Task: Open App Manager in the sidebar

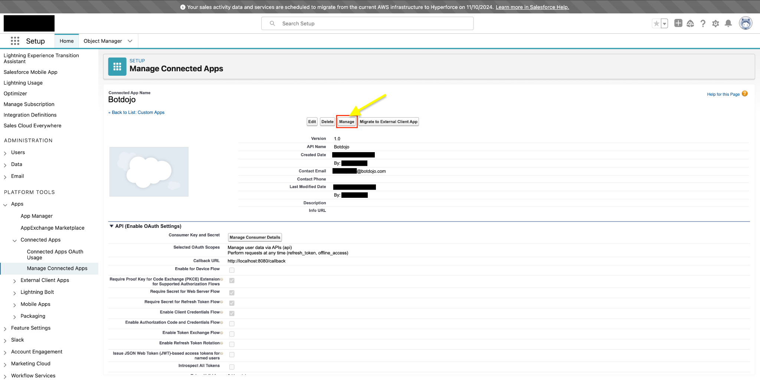Action: point(37,216)
